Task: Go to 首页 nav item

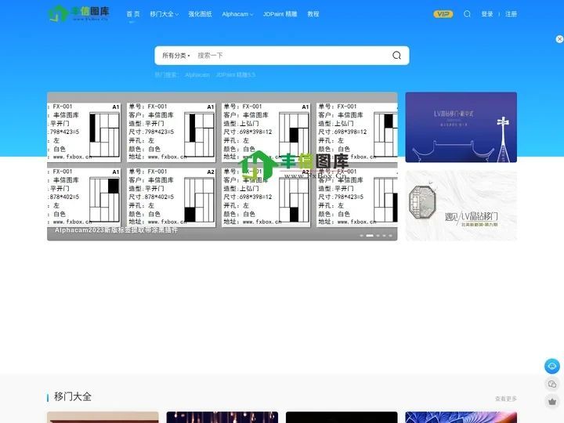Action: pos(132,14)
